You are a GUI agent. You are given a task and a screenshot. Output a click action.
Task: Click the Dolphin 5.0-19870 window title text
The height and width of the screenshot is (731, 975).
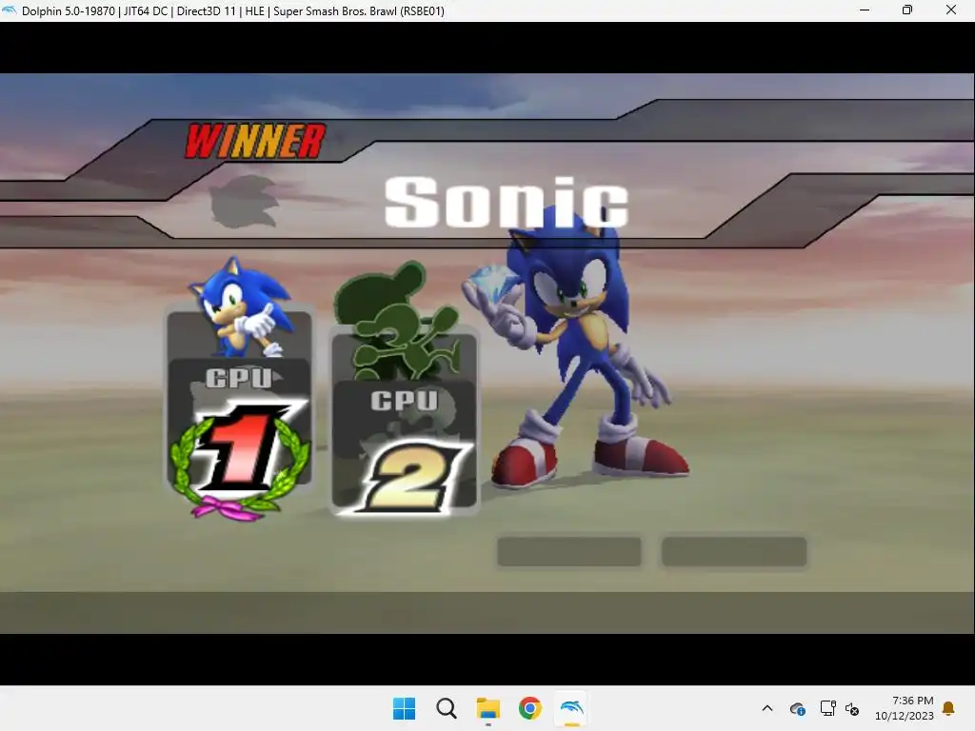tap(233, 10)
